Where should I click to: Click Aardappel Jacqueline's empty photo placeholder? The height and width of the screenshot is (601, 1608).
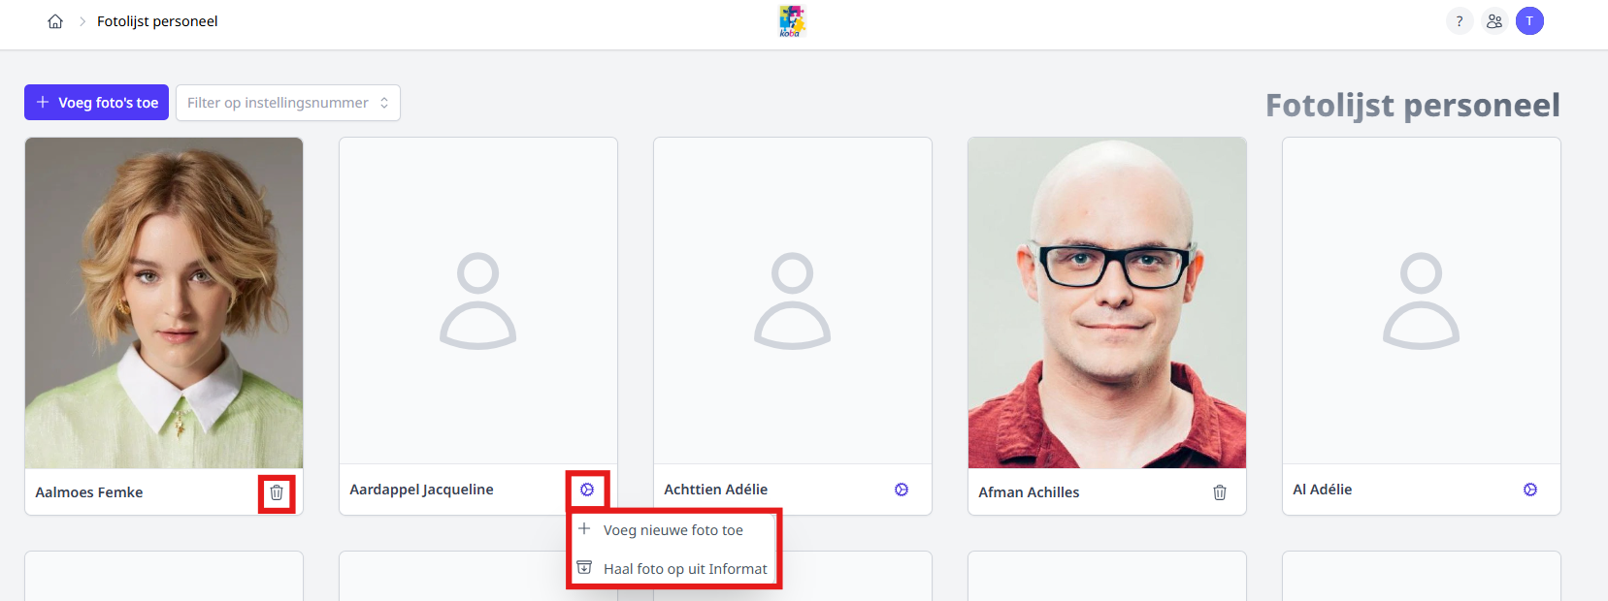pyautogui.click(x=478, y=300)
